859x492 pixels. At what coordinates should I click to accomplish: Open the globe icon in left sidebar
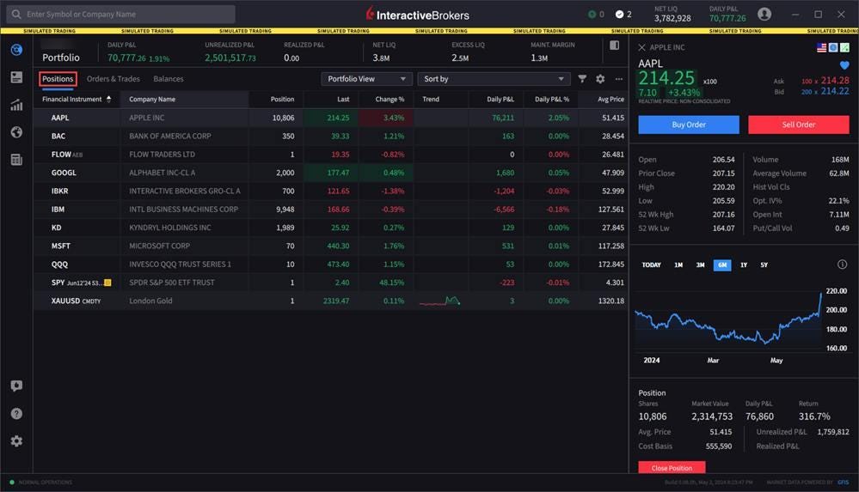[x=16, y=132]
